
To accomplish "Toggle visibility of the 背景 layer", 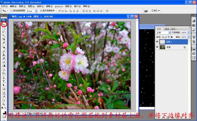I will pos(157,47).
